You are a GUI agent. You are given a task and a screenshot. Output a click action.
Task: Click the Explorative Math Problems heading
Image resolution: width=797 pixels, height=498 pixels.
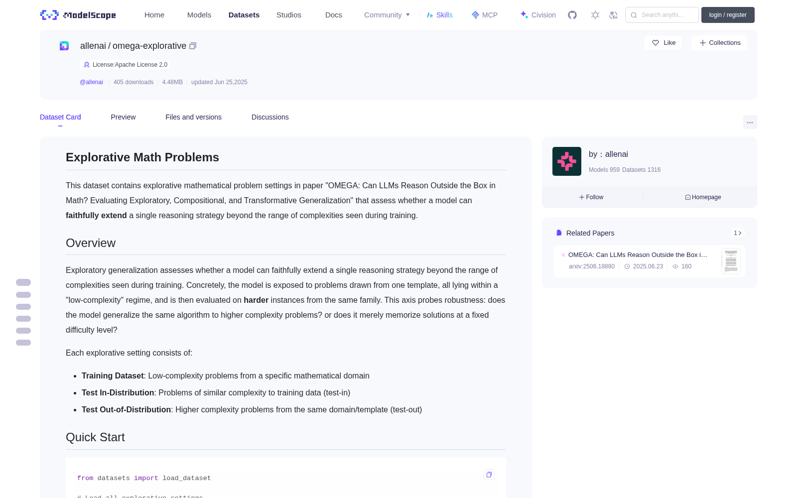(x=142, y=157)
